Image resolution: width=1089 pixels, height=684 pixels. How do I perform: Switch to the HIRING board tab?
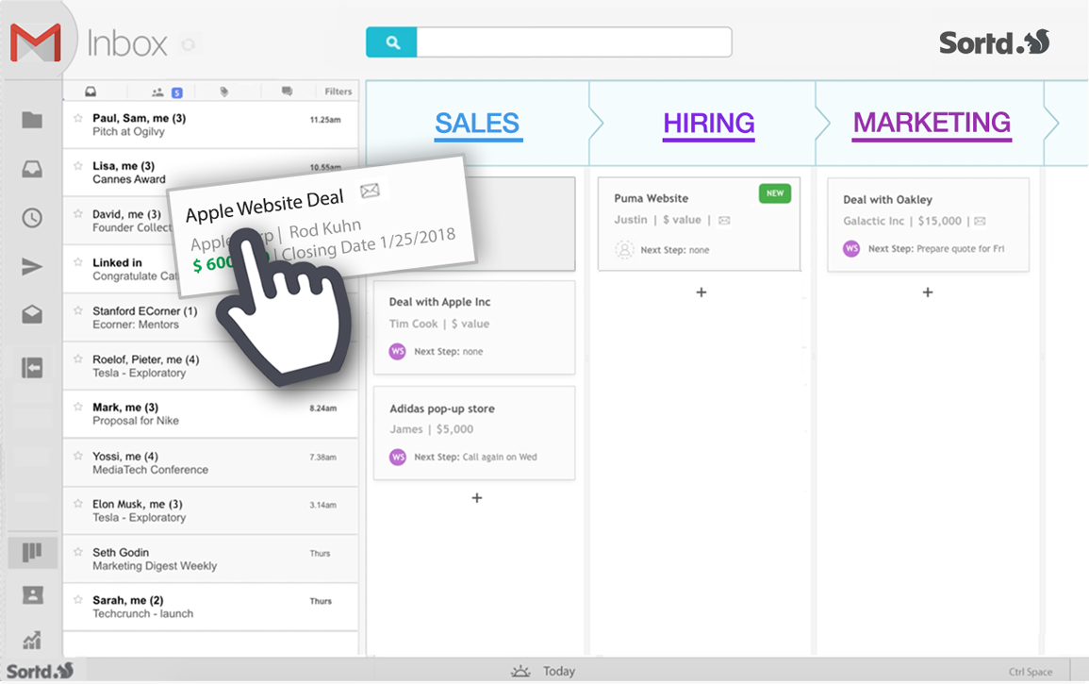point(708,123)
